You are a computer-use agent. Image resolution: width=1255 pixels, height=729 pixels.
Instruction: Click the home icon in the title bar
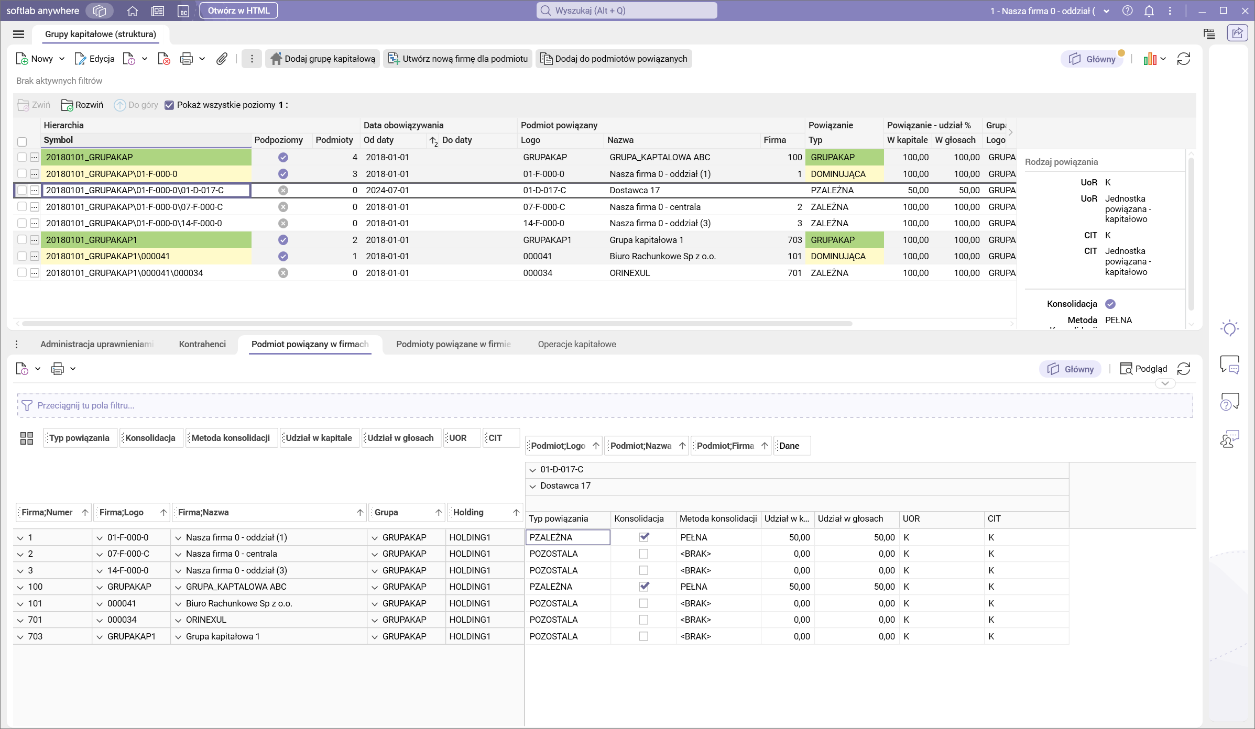[x=133, y=11]
